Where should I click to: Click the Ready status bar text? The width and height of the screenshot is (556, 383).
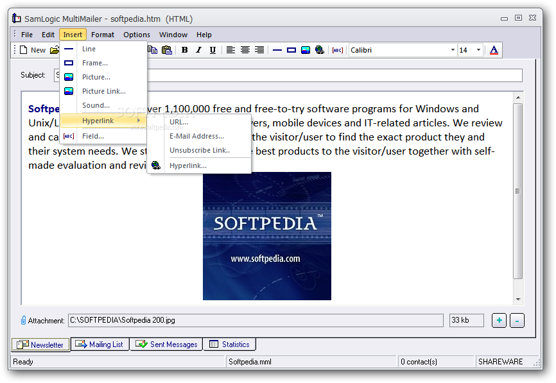click(23, 362)
